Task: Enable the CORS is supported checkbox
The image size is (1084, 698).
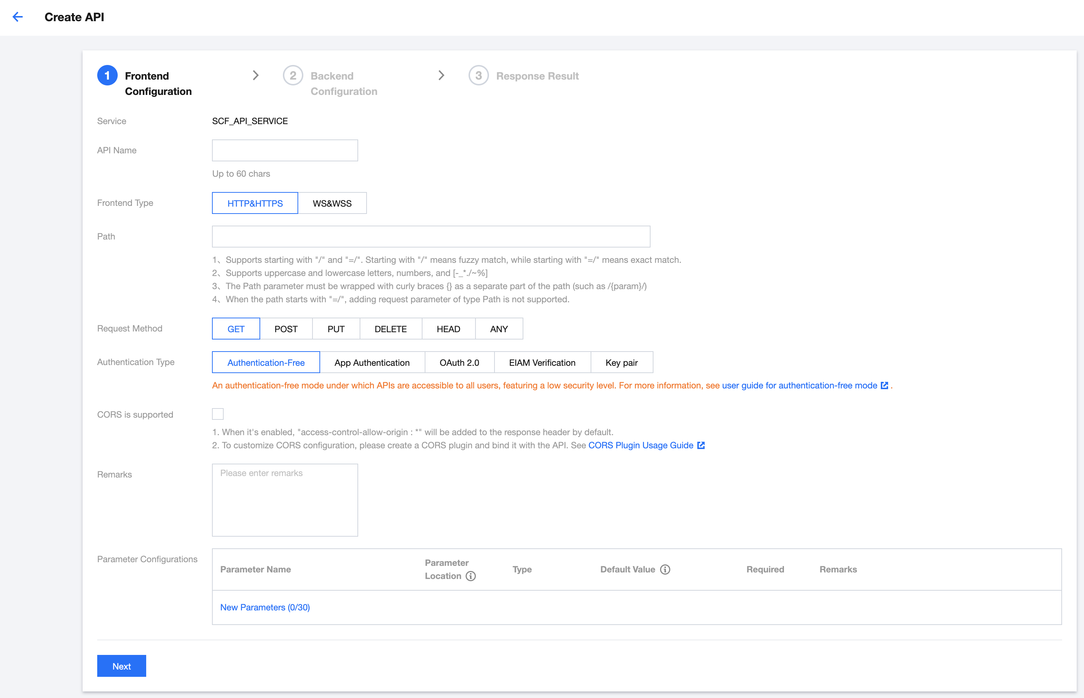Action: 218,414
